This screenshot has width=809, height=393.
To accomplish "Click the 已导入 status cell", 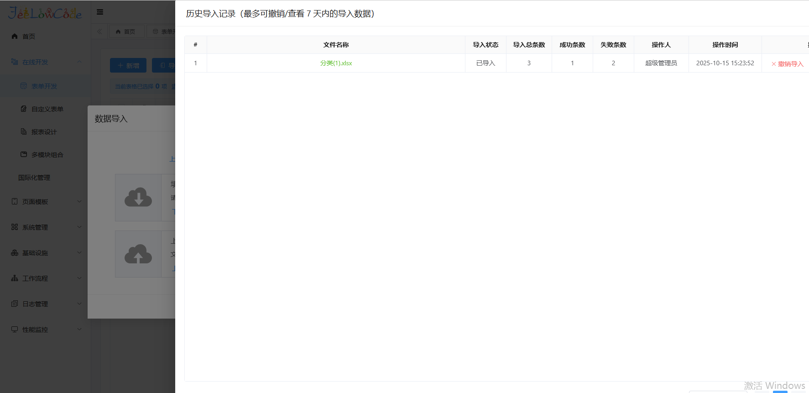I will (485, 63).
